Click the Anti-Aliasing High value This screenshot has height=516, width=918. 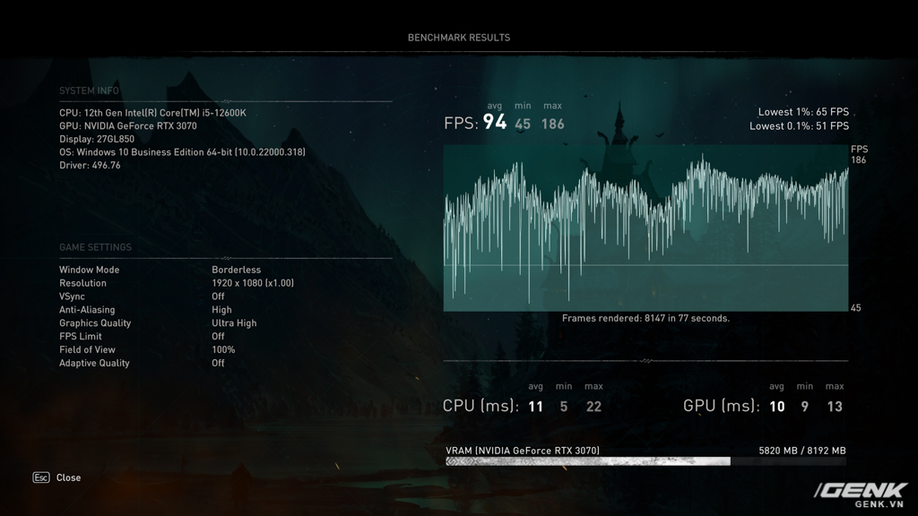point(222,310)
